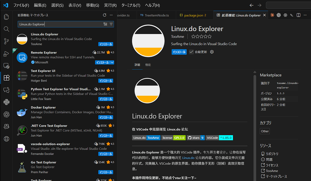Install .NET Core Test Explorer extension
This screenshot has width=311, height=181.
106,136
